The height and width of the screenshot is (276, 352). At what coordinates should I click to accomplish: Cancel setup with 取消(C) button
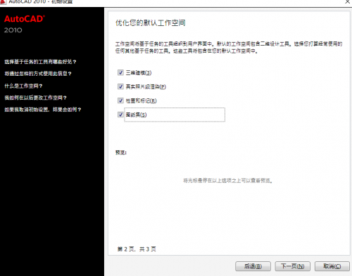pyautogui.click(x=332, y=266)
